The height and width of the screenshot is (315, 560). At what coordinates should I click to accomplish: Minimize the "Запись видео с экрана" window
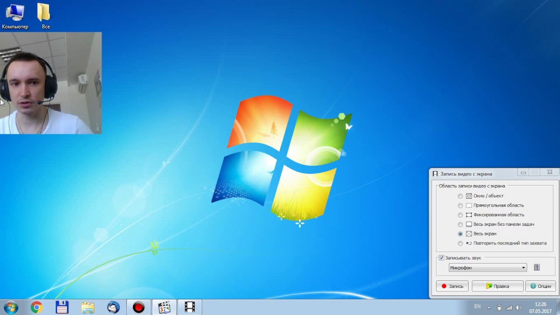pos(523,173)
